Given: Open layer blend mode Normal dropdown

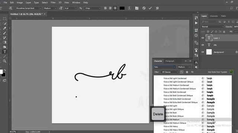Looking at the screenshot, I should [213, 27].
